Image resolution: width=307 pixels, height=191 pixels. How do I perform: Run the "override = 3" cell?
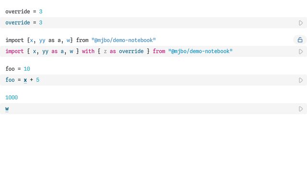coord(301,23)
